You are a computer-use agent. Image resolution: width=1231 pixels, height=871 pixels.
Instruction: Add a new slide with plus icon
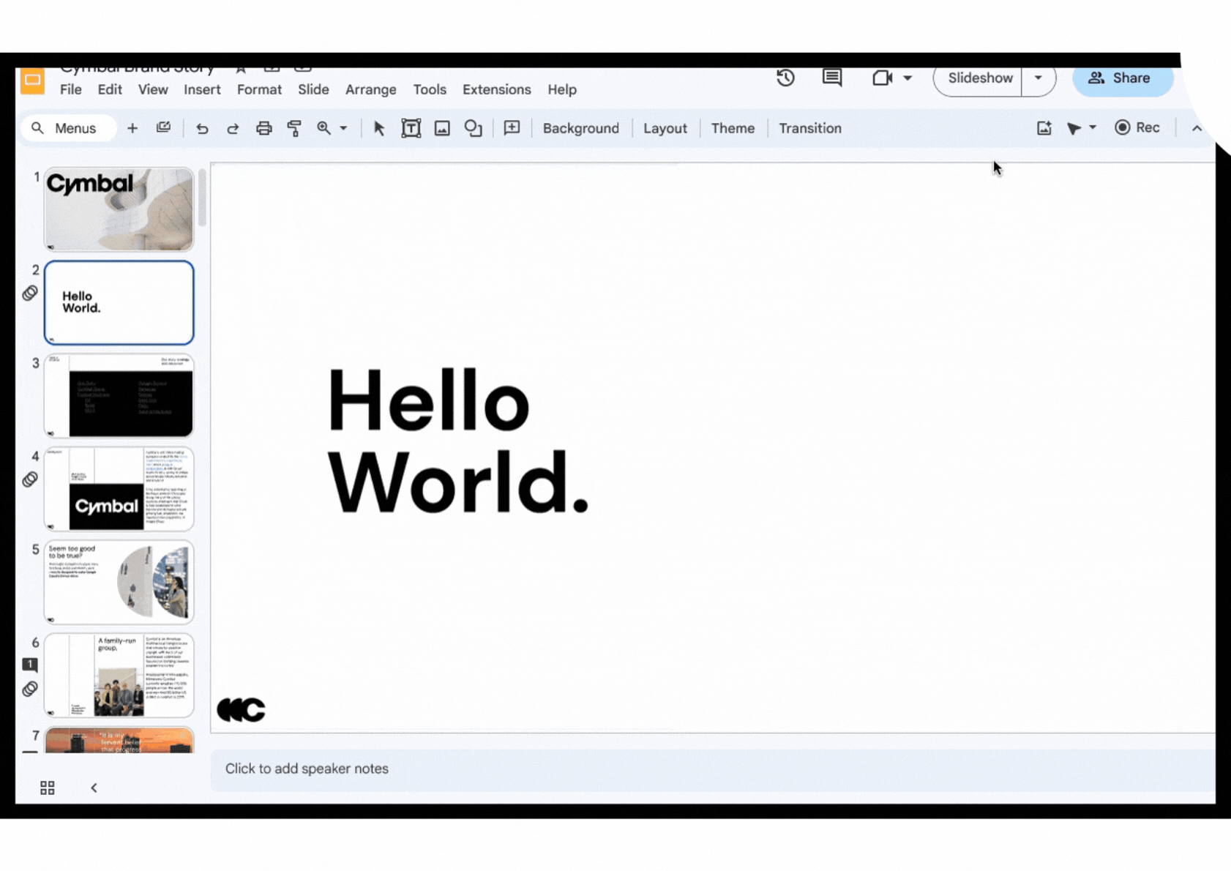(x=132, y=128)
